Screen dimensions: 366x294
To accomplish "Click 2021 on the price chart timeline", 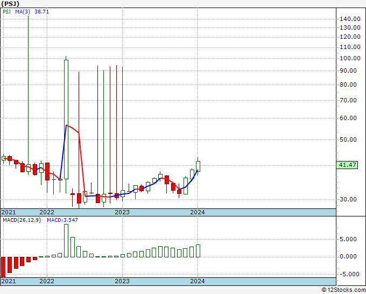I will 9,212.
